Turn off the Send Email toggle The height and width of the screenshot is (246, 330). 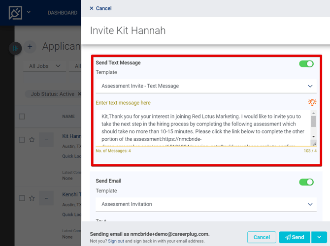(306, 182)
